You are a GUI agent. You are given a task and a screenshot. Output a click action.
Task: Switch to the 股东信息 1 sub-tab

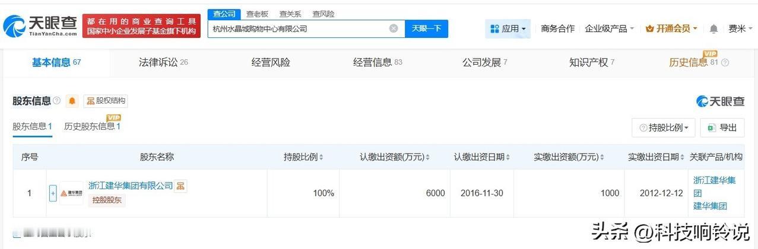(33, 126)
